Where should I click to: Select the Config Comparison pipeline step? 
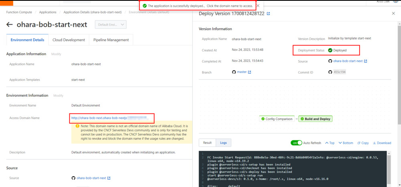pyautogui.click(x=277, y=119)
